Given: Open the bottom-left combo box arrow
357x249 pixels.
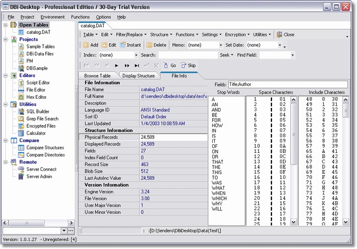Looking at the screenshot, I should (x=64, y=230).
